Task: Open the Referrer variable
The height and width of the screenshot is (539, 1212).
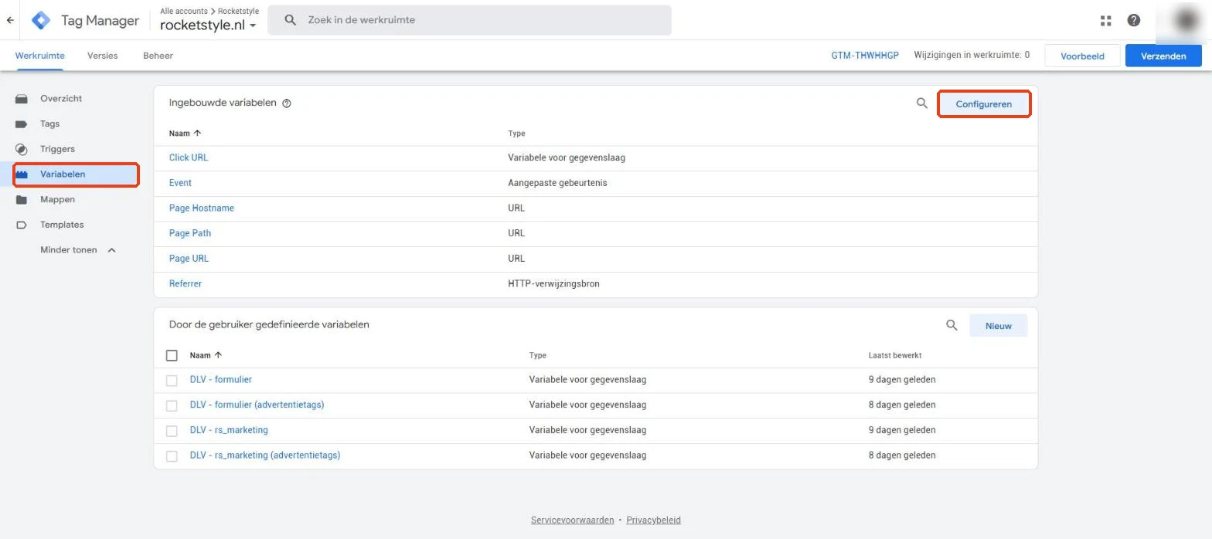Action: [x=186, y=284]
